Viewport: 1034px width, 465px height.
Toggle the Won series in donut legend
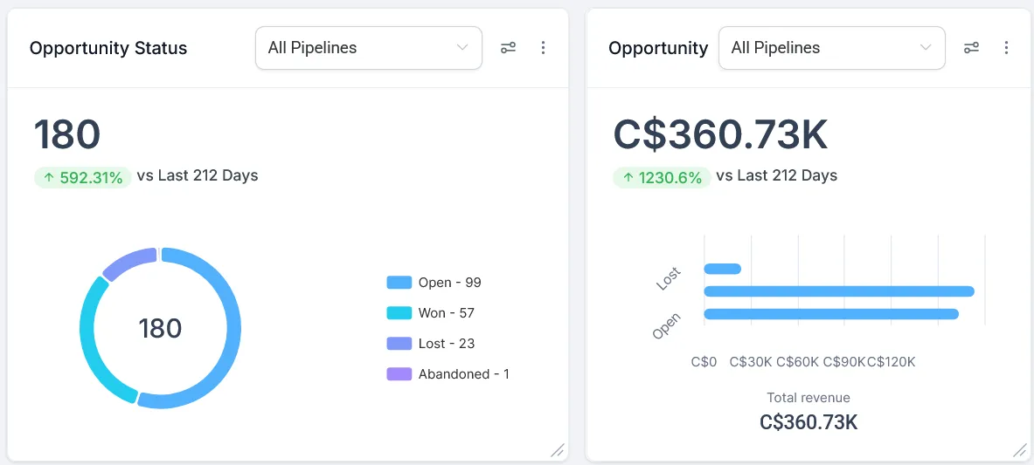434,313
